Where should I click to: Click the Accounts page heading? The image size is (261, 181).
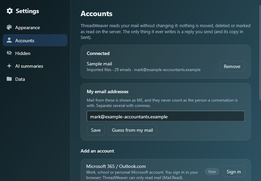[x=96, y=14]
